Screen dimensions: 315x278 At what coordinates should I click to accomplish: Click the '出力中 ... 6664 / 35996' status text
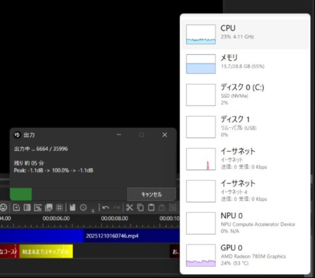tap(41, 149)
